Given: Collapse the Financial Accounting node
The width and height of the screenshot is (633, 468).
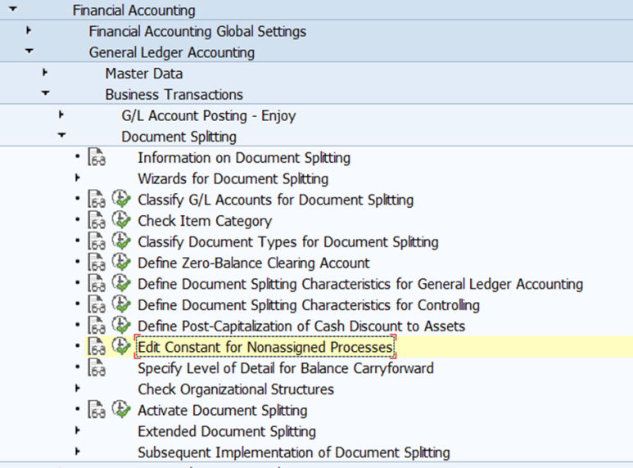Looking at the screenshot, I should click(13, 8).
